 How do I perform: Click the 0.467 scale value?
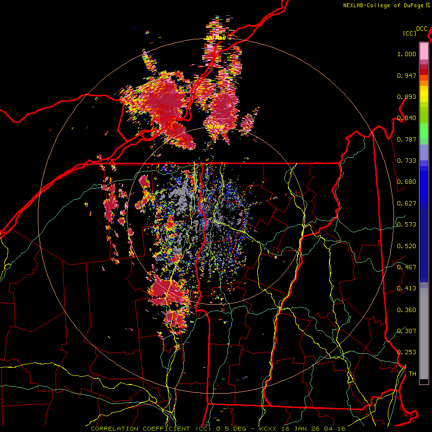407,267
